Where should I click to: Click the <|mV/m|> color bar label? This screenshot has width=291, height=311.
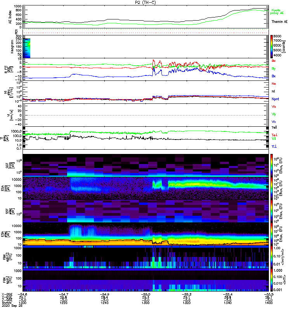(283, 257)
